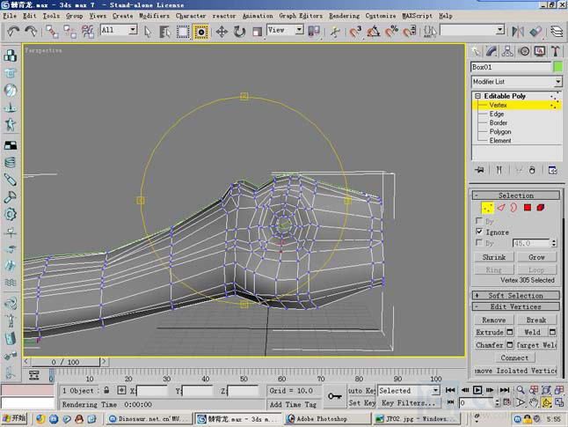
Task: Toggle the Angle Snap icon
Action: point(374,32)
